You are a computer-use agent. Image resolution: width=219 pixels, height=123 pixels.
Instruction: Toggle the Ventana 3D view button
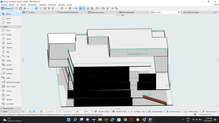(x=7, y=8)
